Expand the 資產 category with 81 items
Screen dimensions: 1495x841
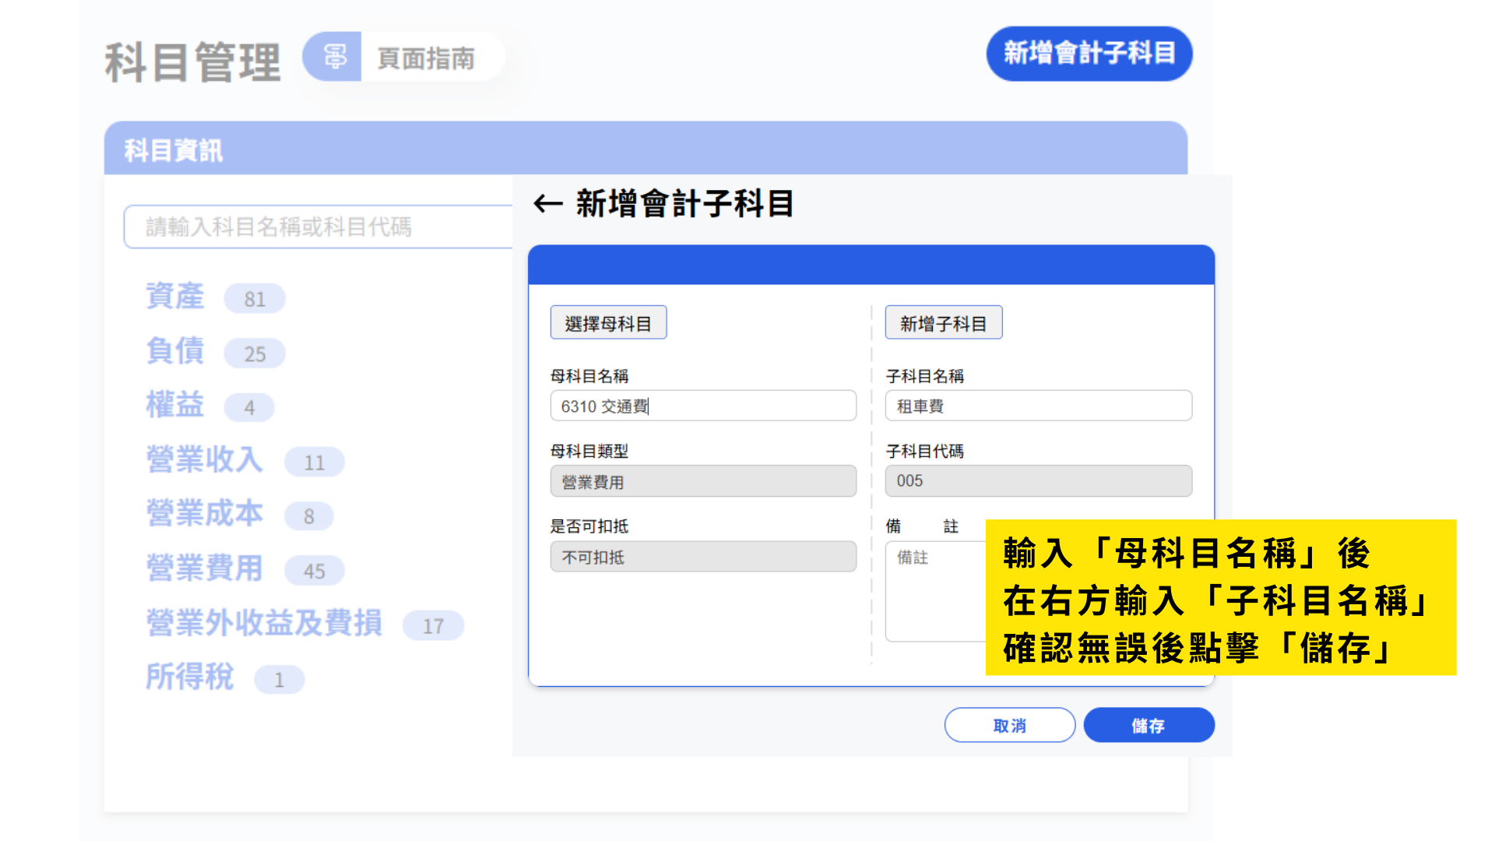[x=175, y=297]
